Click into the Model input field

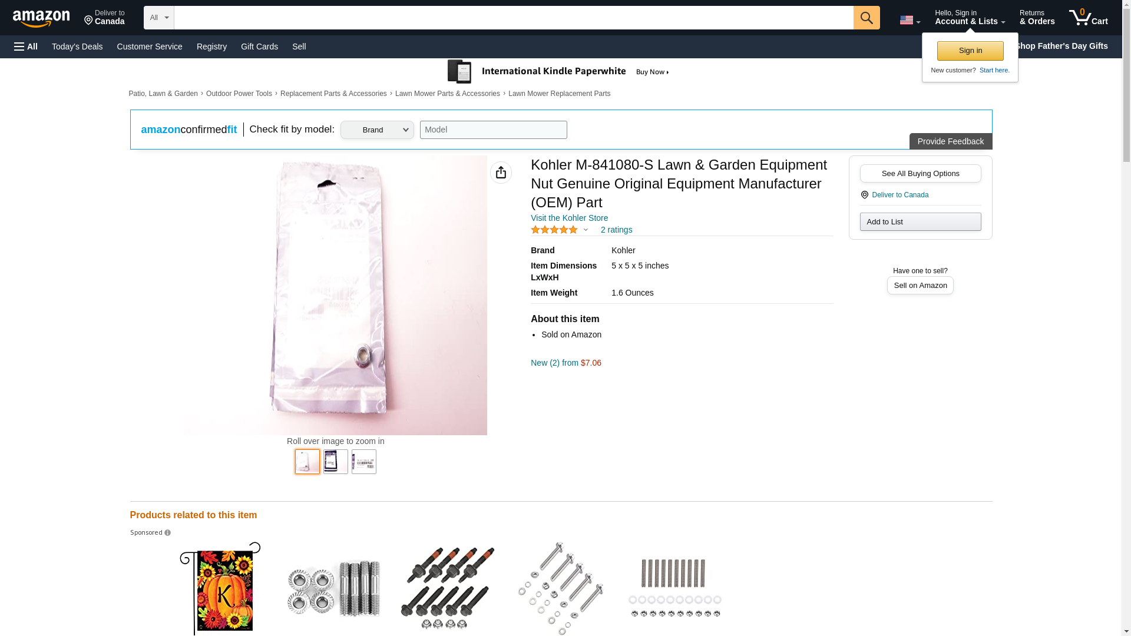coord(493,130)
